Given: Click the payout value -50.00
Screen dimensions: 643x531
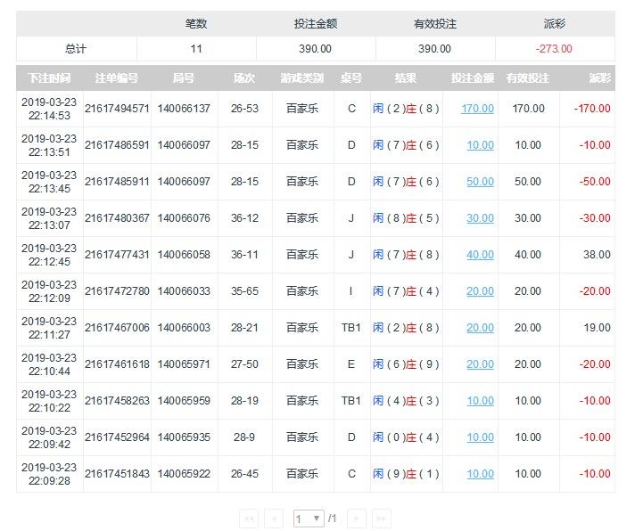Looking at the screenshot, I should (595, 182).
